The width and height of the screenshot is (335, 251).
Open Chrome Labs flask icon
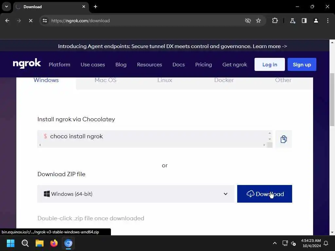coord(292,21)
